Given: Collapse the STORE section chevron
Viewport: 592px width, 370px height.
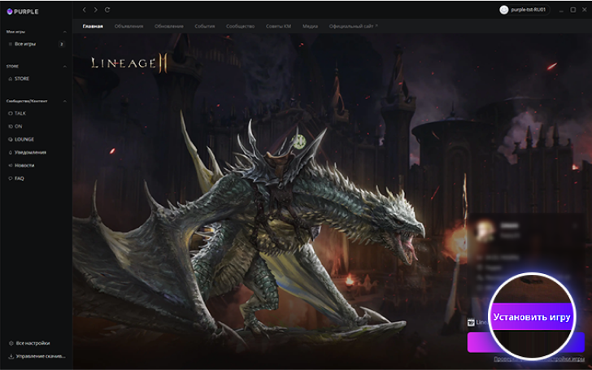Looking at the screenshot, I should (x=64, y=67).
